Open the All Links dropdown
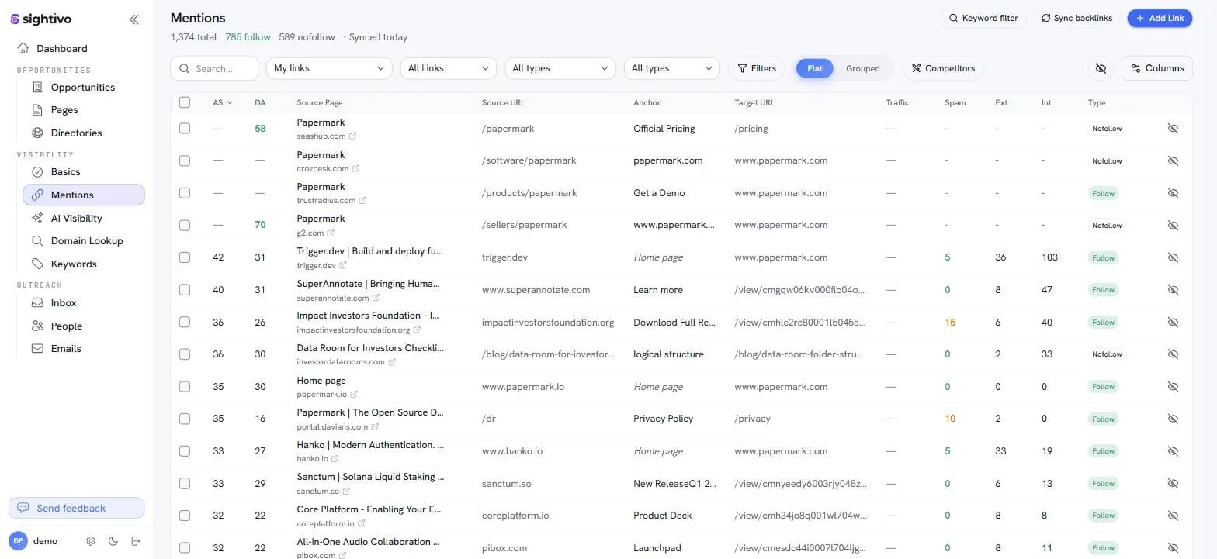This screenshot has height=559, width=1217. click(449, 68)
